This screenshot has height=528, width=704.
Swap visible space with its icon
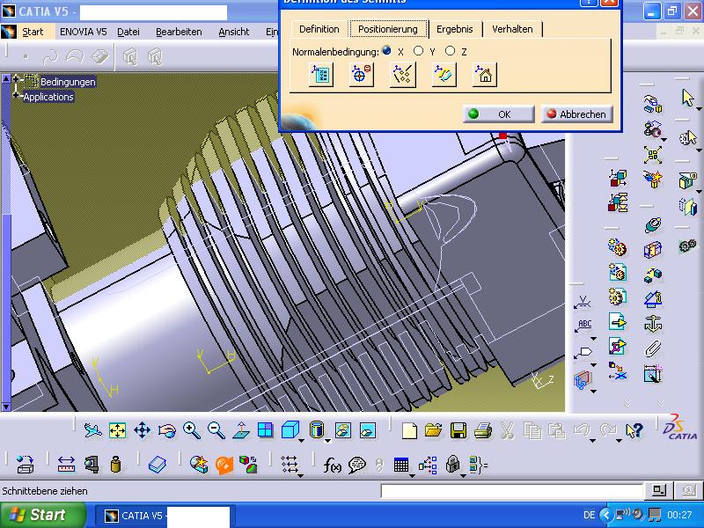click(x=368, y=430)
